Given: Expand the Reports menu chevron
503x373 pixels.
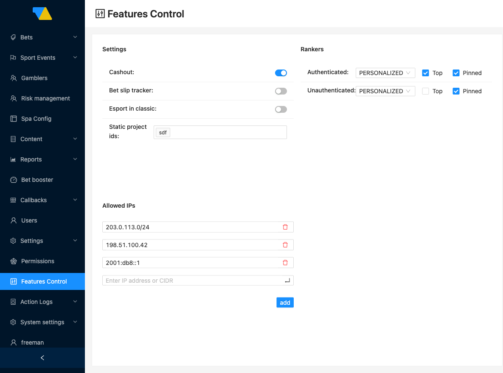Looking at the screenshot, I should (x=75, y=159).
